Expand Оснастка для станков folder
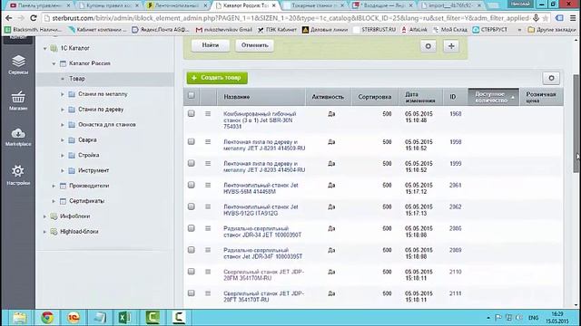Image resolution: width=581 pixels, height=326 pixels. coord(63,125)
